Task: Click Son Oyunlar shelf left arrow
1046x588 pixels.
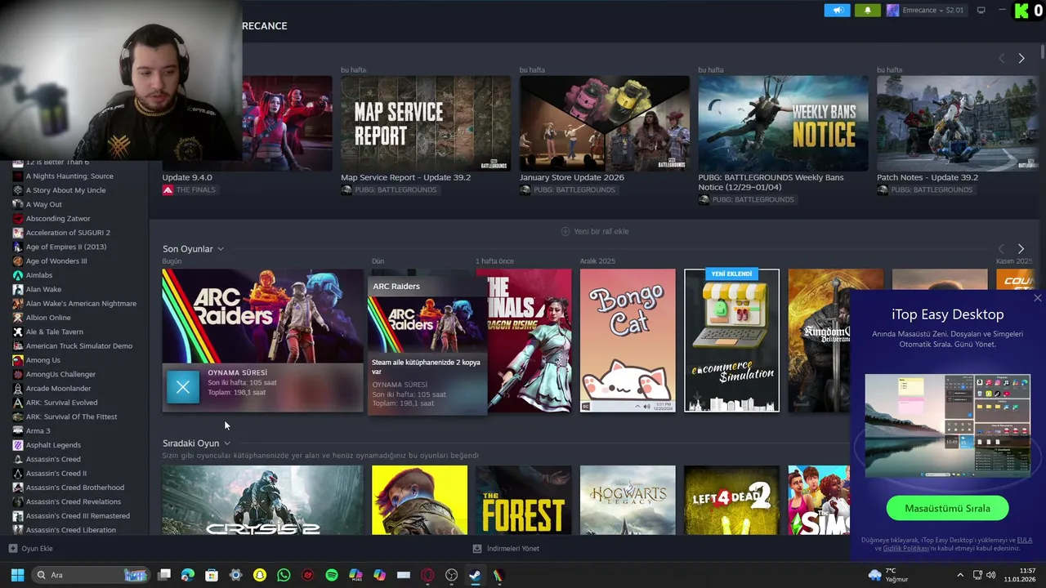Action: 1002,249
